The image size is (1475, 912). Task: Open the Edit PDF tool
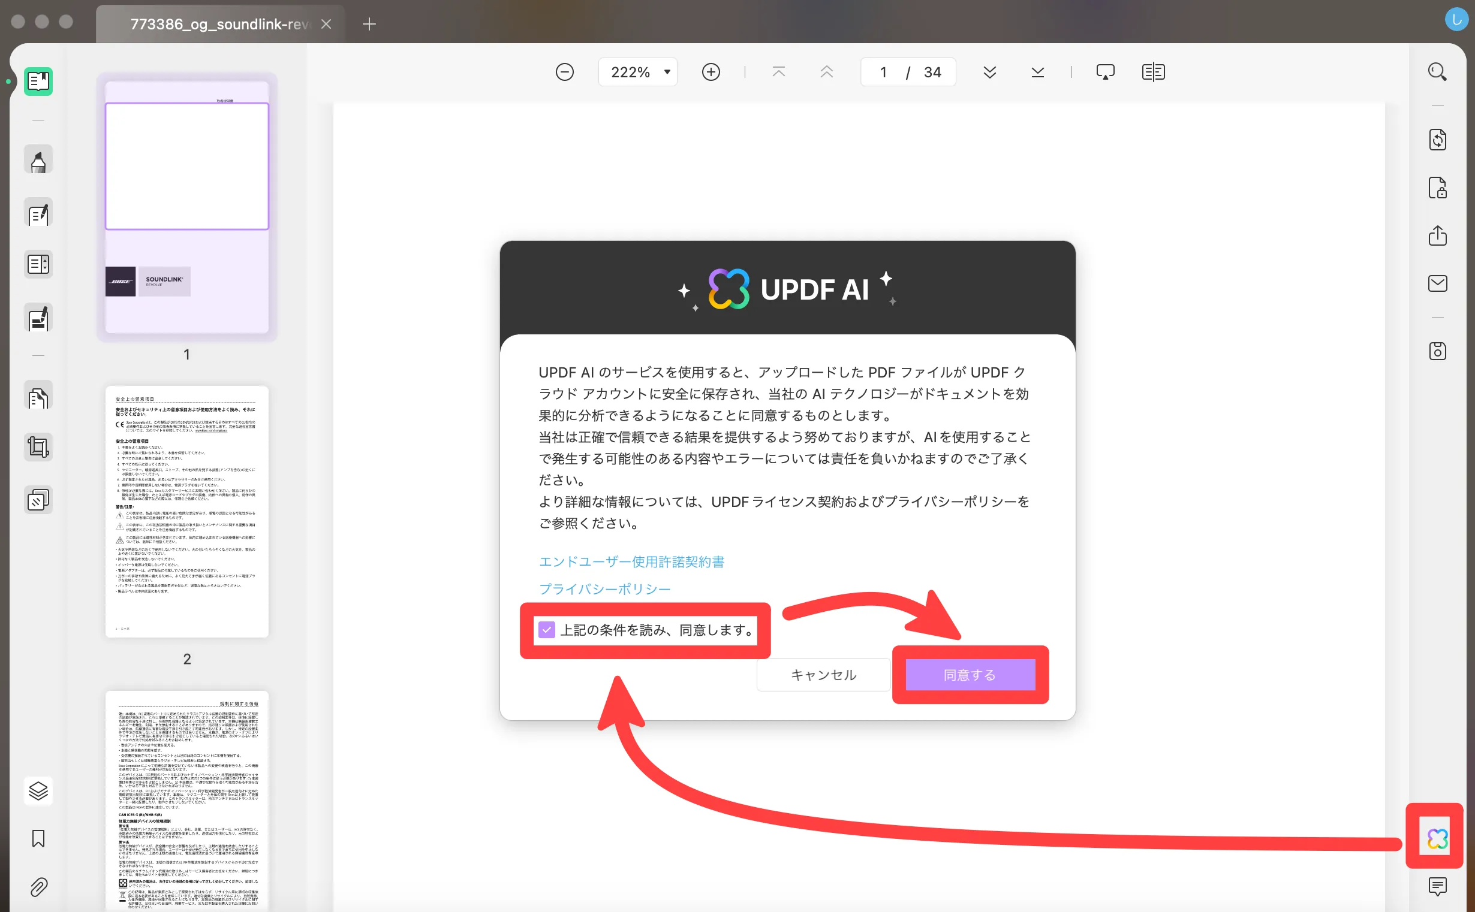click(38, 212)
